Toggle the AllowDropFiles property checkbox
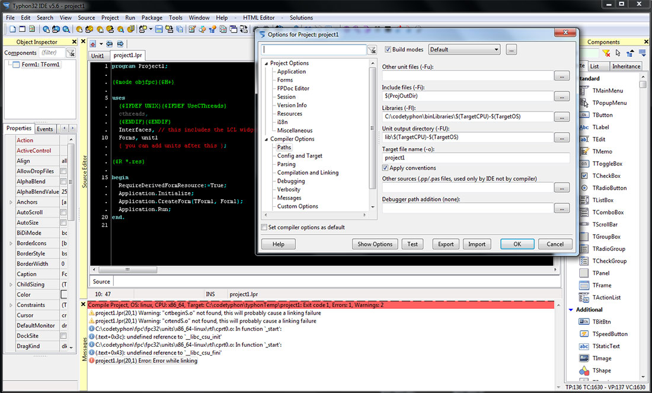The image size is (652, 393). 63,171
